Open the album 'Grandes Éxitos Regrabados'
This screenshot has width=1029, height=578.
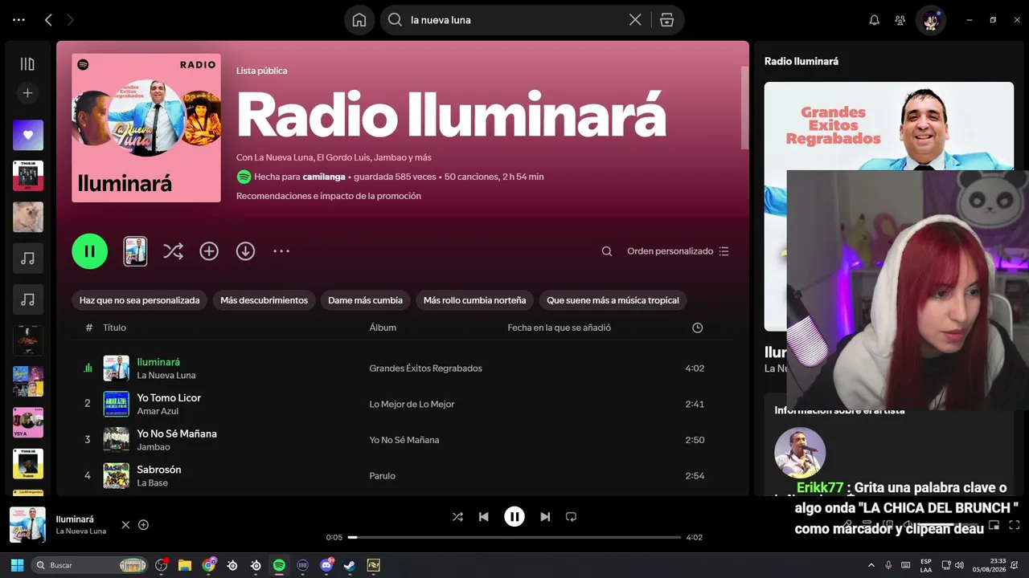pos(426,368)
